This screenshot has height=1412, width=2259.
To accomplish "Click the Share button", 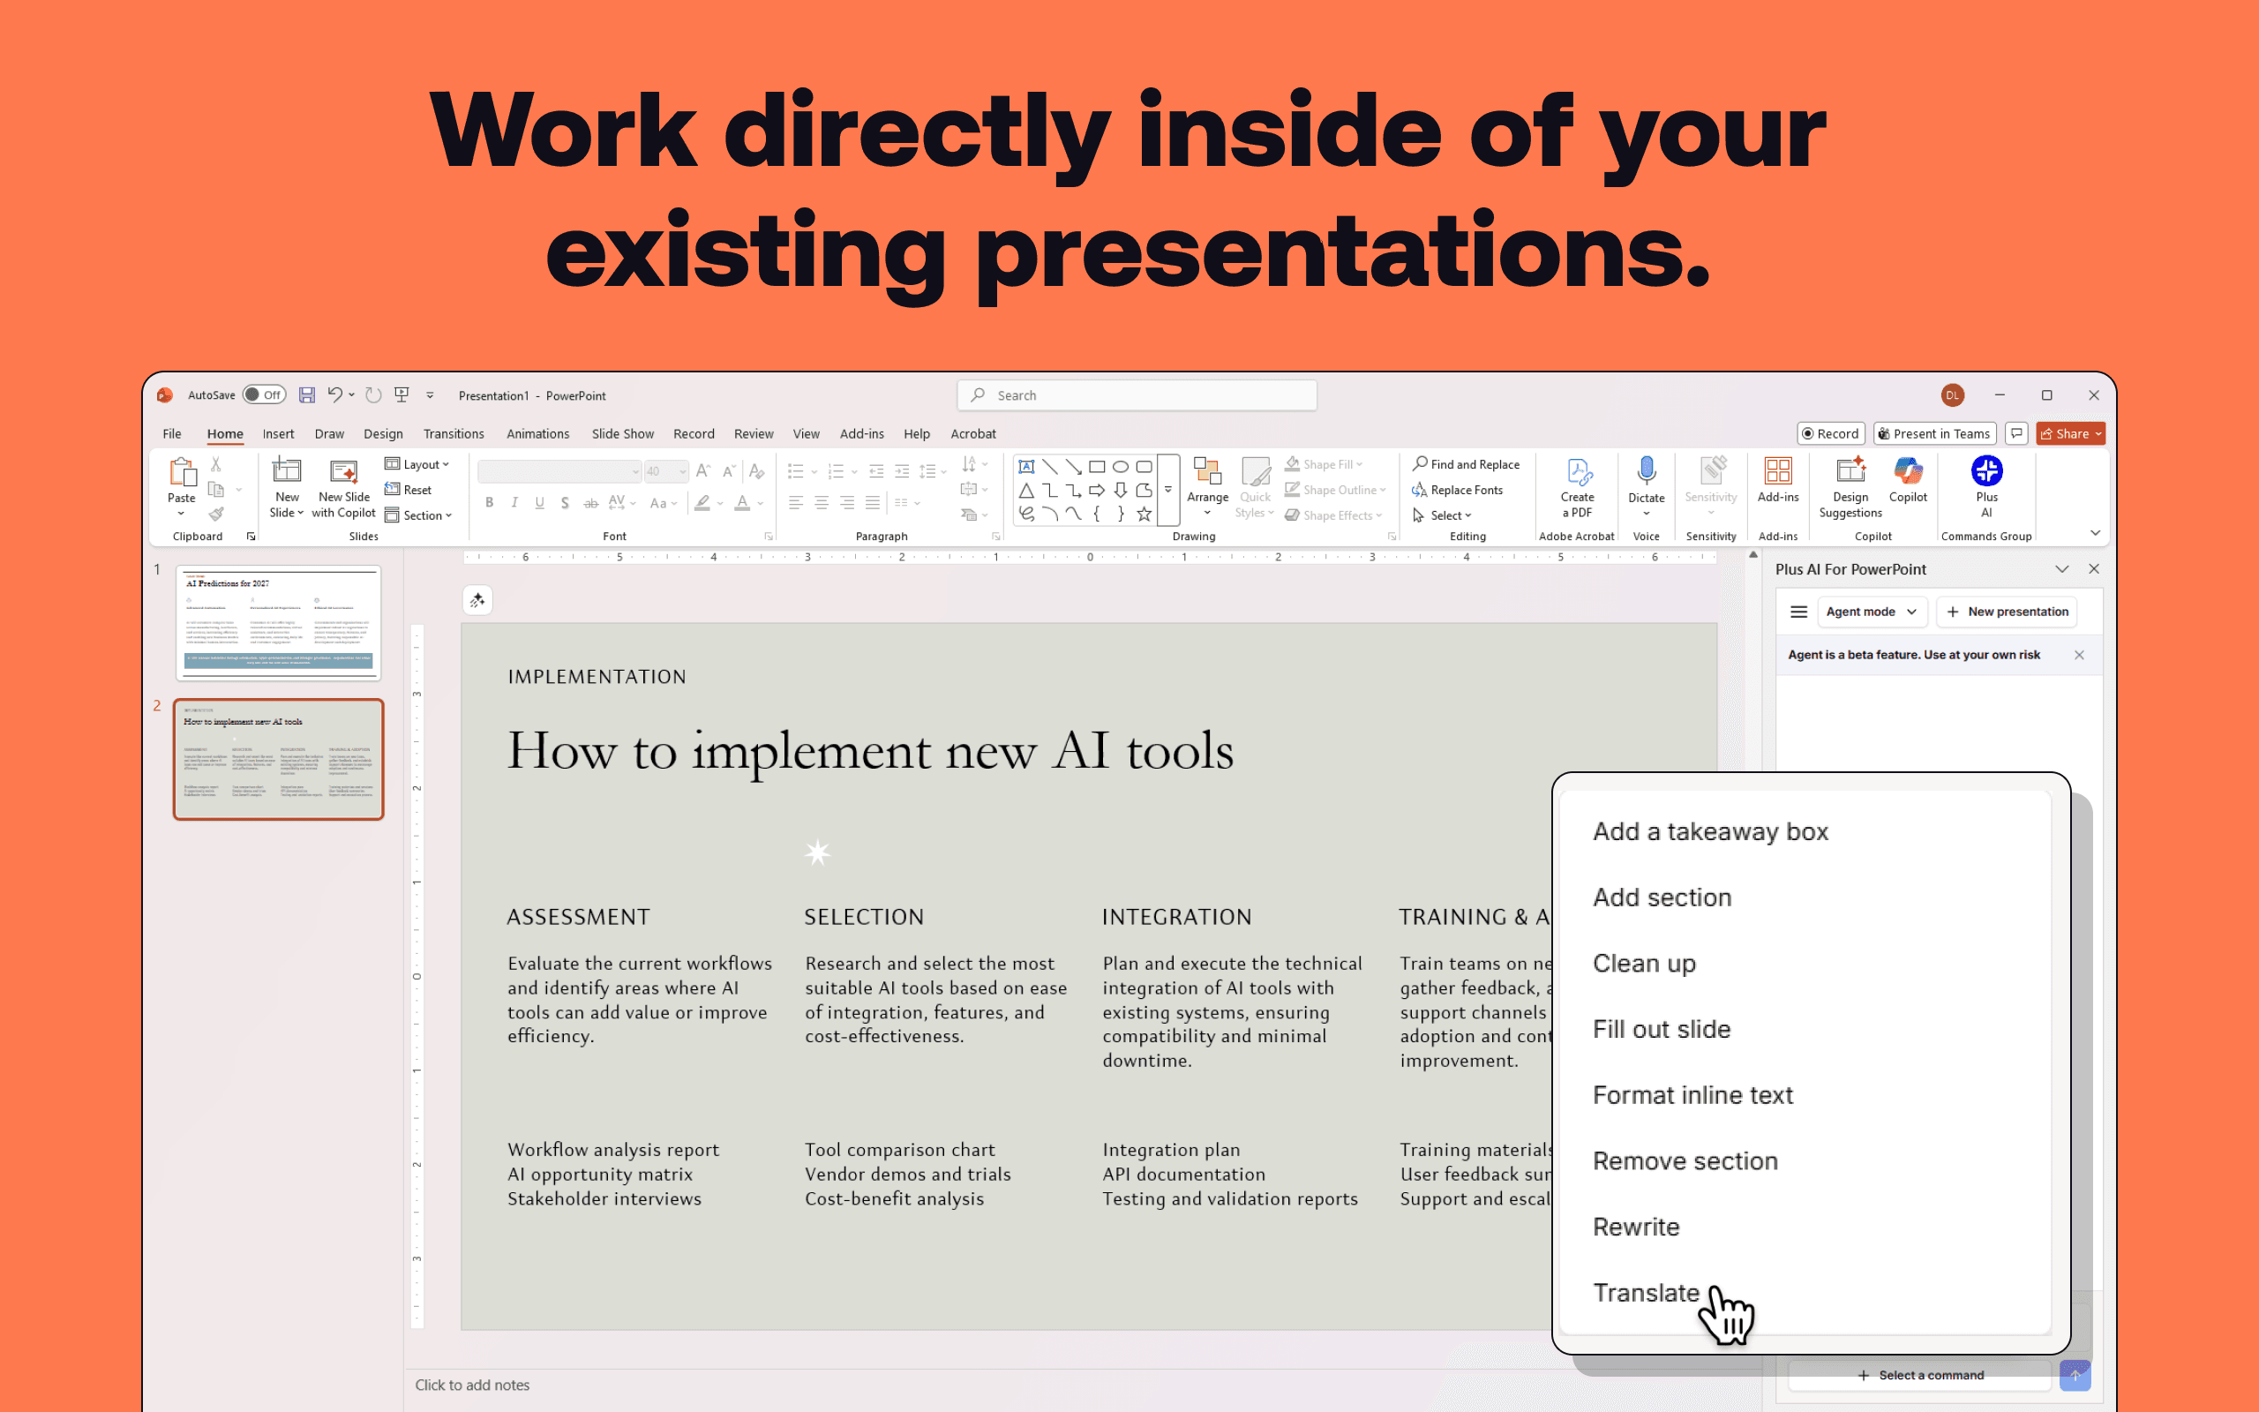I will pyautogui.click(x=2070, y=433).
